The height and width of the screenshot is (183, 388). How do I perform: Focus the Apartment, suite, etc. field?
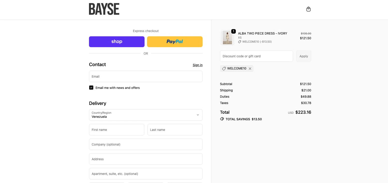coord(146,174)
